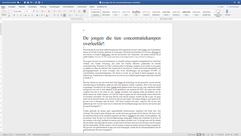Screen dimensions: 241x136
Task: Open the Tekenen ribbon tab
Action: coord(22,7)
